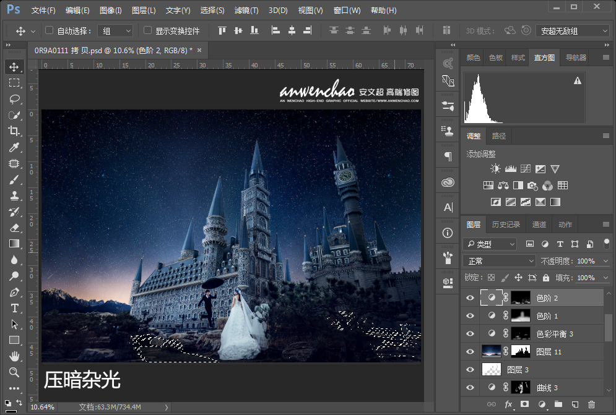Open the 填充 slider dropdown arrow
Screen dimensions: 616x415
[606, 278]
